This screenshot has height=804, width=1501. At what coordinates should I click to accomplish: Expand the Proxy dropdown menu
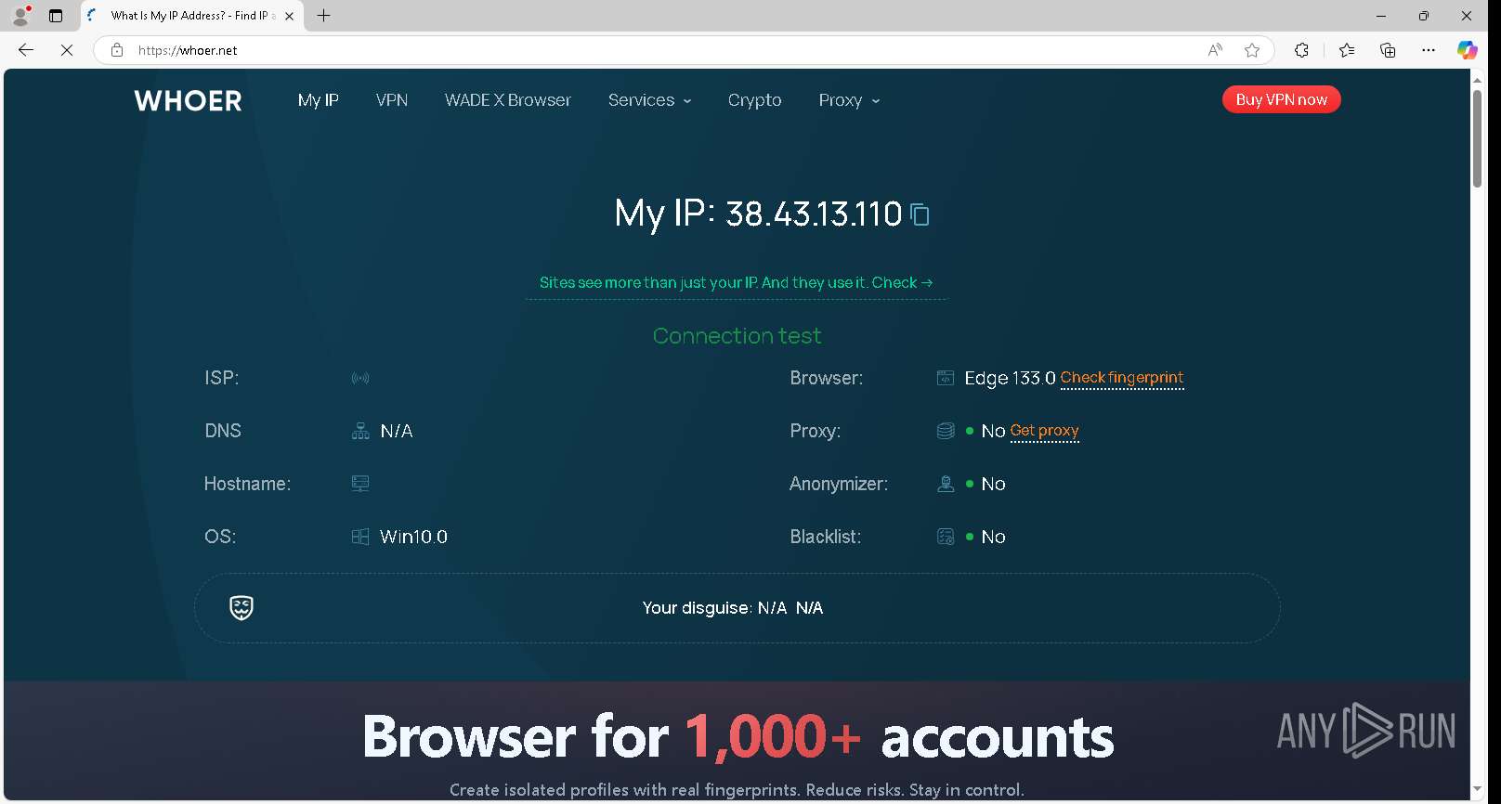[x=849, y=100]
